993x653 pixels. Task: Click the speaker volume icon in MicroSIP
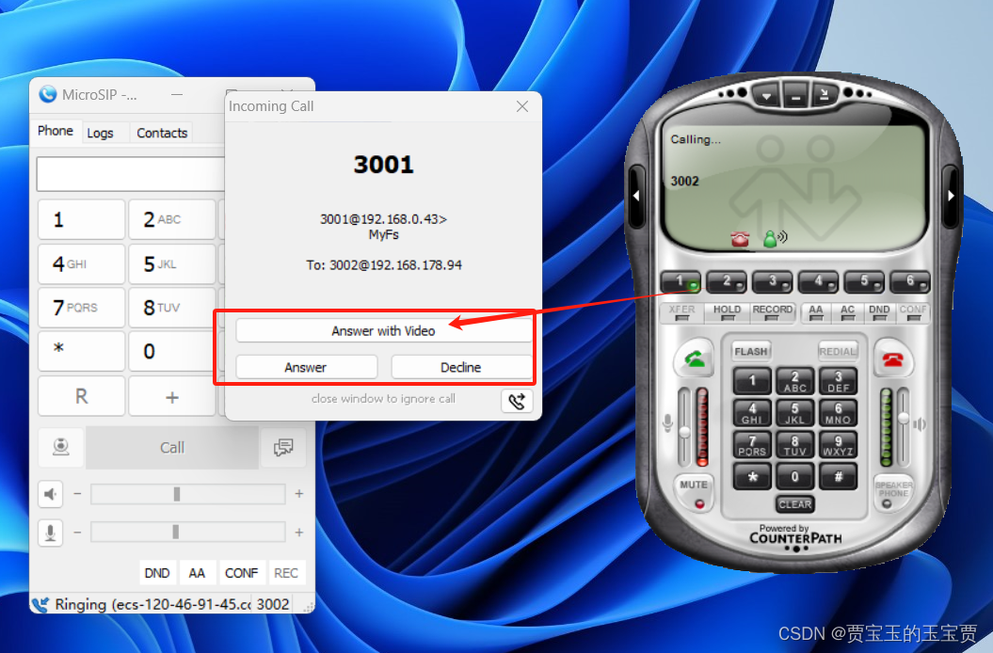tap(50, 493)
